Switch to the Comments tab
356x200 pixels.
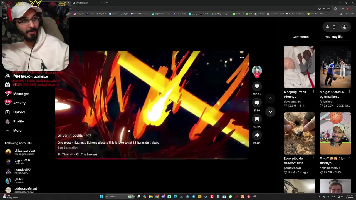pos(300,37)
